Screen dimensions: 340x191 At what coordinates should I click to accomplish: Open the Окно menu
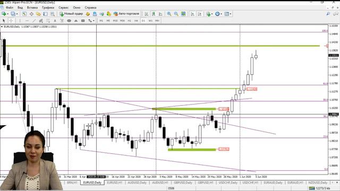tap(76, 7)
